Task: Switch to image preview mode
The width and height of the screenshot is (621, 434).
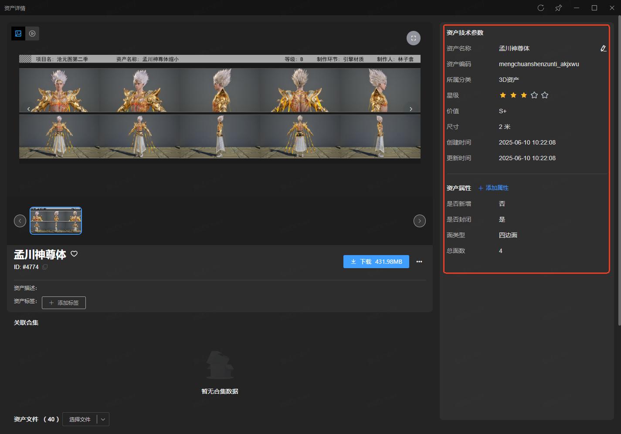Action: [x=18, y=34]
